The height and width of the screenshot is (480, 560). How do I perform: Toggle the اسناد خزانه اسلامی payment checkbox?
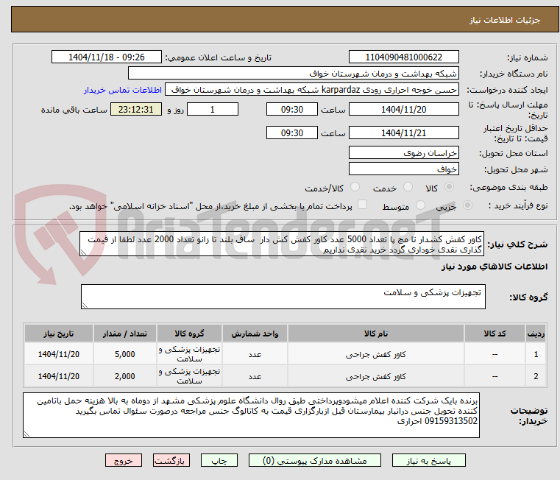(x=362, y=205)
